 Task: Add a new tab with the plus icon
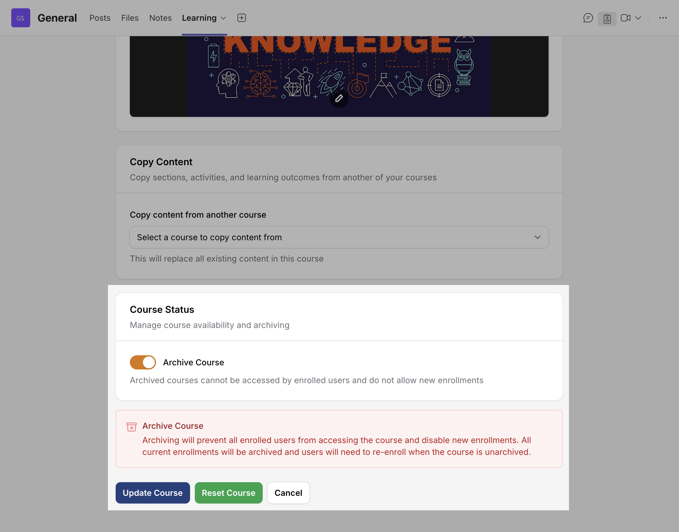[x=241, y=18]
